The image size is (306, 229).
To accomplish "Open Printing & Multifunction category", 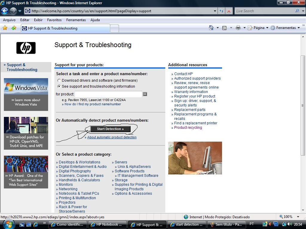I will tap(77, 198).
